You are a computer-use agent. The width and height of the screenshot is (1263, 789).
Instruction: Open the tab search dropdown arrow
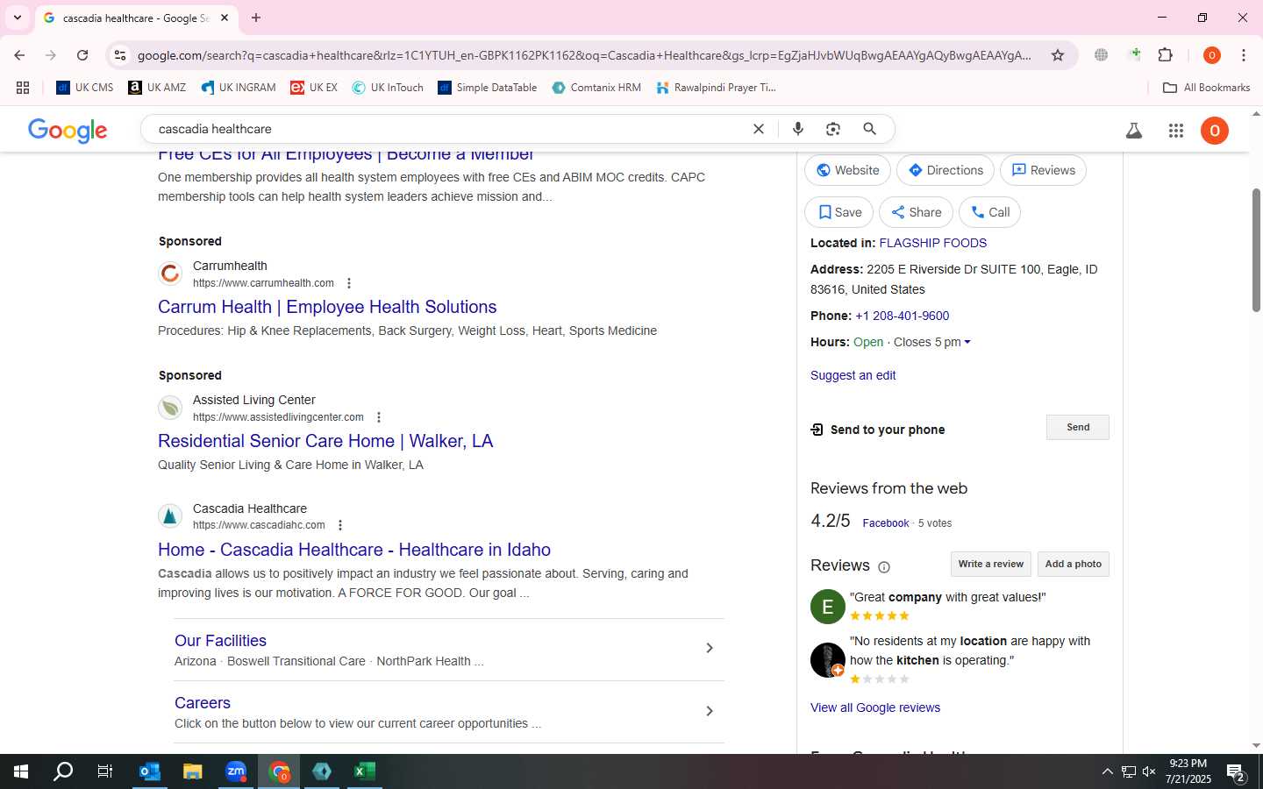tap(18, 18)
